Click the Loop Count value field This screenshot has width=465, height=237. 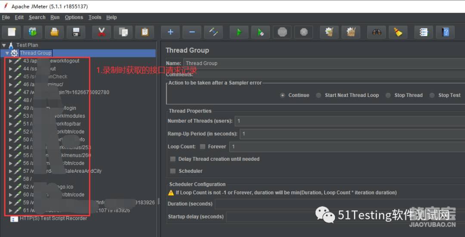click(x=347, y=147)
